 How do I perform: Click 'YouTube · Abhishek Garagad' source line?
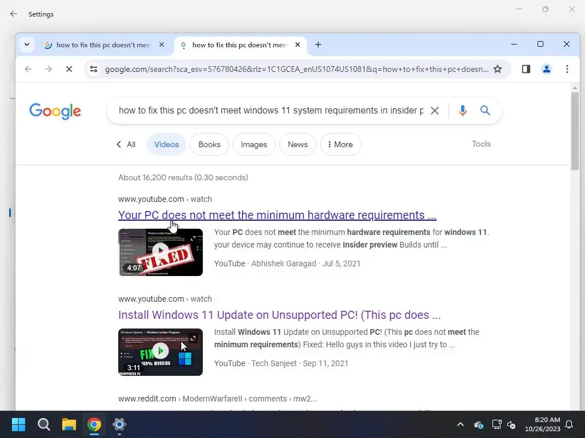click(x=287, y=263)
